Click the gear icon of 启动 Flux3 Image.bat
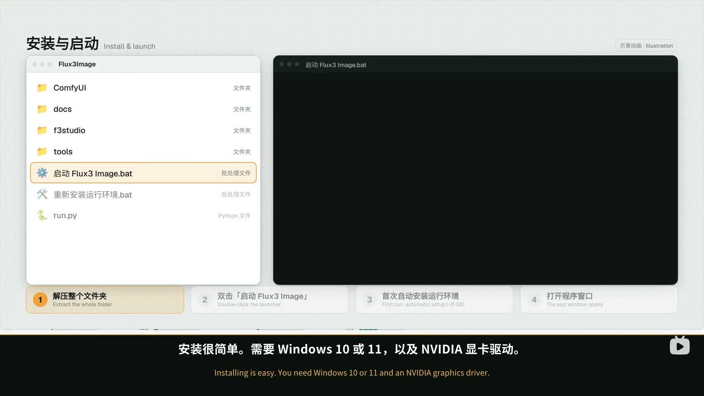 (42, 173)
